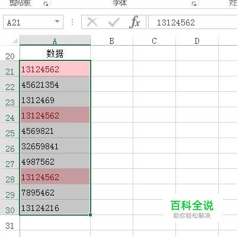Click the fill handle at selection corner

91,214
